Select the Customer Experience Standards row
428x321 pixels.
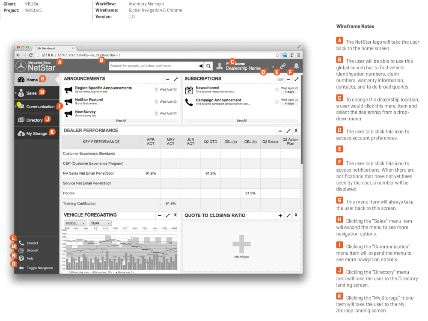pyautogui.click(x=181, y=154)
